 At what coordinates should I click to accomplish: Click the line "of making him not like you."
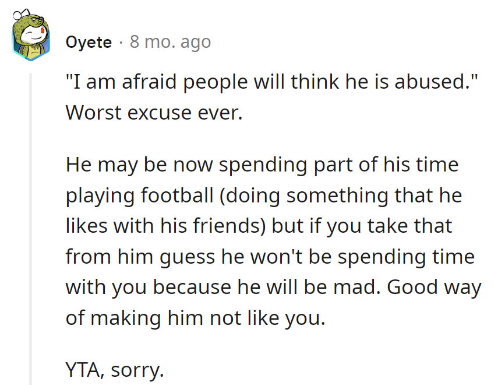coord(195,318)
